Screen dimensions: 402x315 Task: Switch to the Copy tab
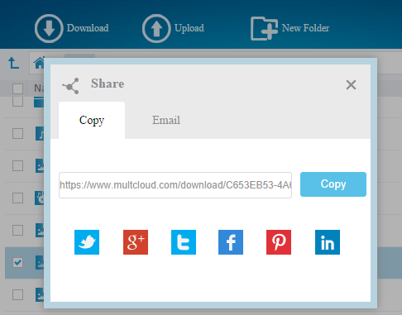(92, 121)
